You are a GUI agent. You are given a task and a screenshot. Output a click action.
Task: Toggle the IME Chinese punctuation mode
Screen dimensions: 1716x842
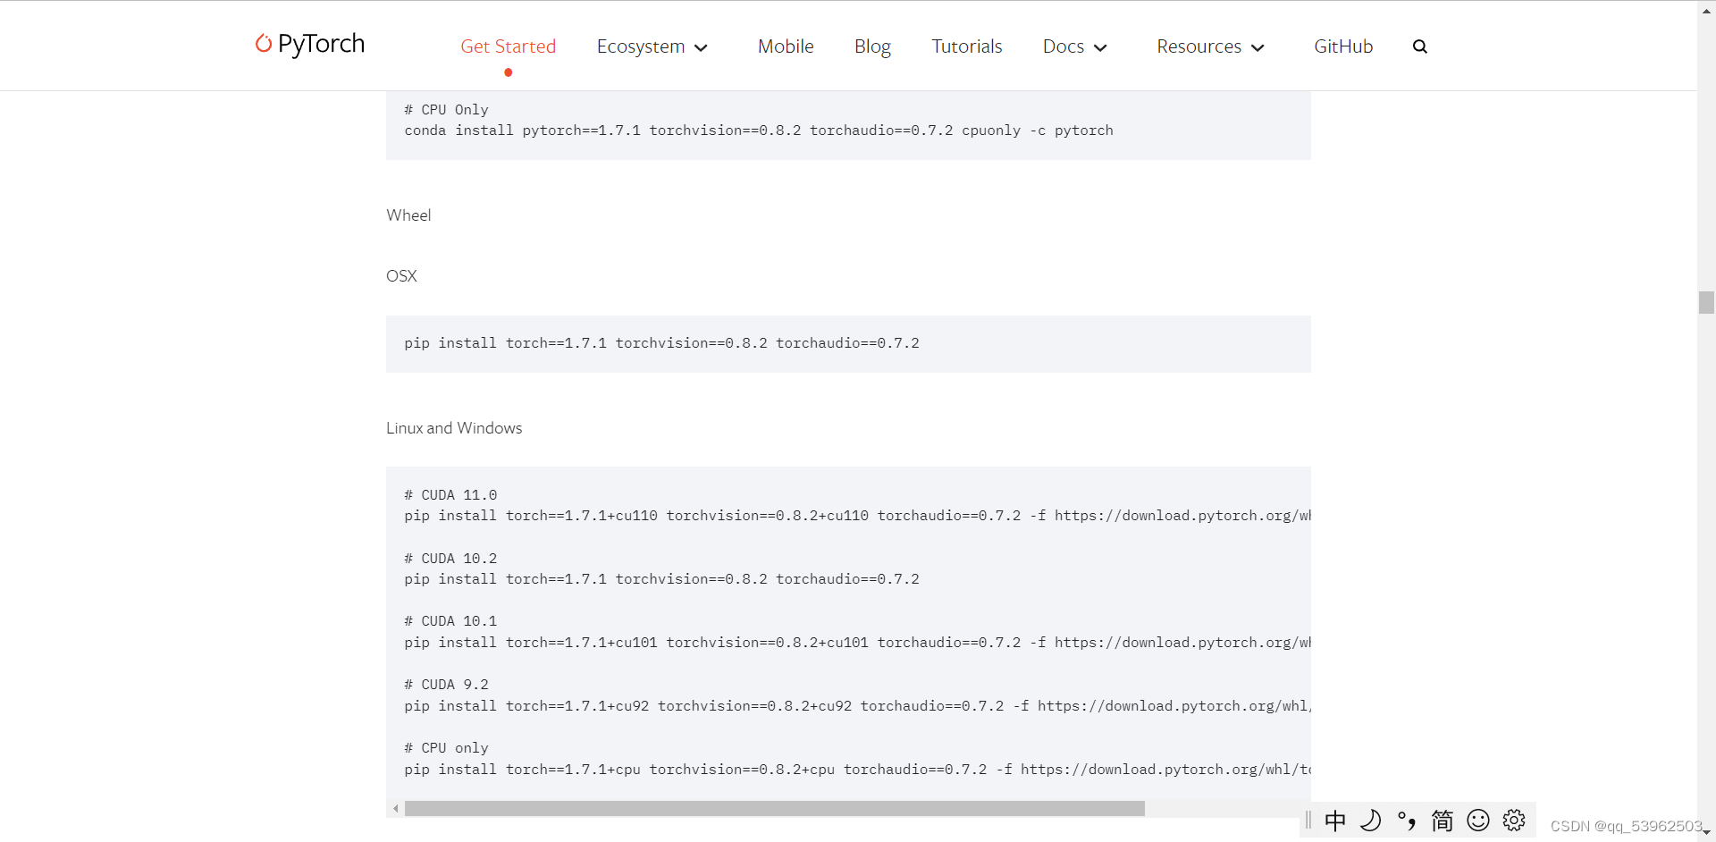pos(1406,821)
